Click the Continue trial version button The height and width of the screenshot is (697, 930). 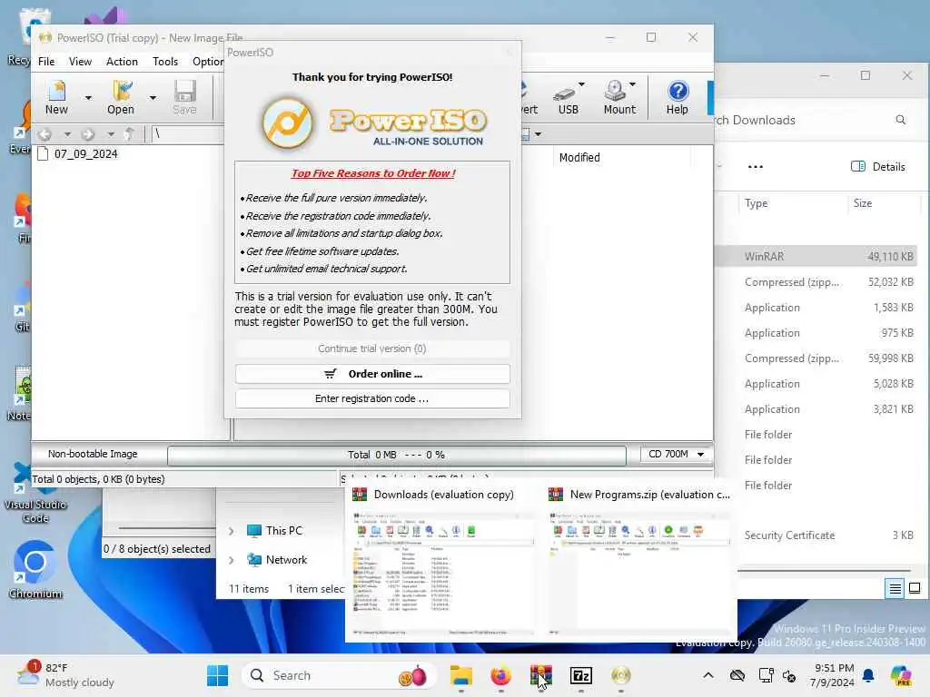pyautogui.click(x=372, y=348)
